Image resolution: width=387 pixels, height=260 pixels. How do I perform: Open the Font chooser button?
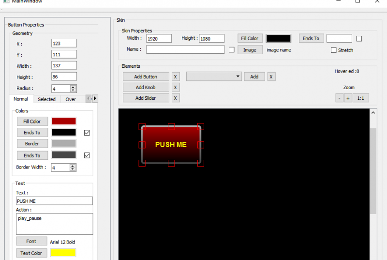tap(31, 241)
